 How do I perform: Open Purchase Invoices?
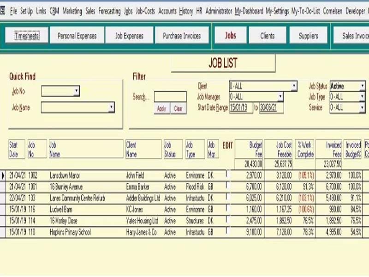coord(182,36)
